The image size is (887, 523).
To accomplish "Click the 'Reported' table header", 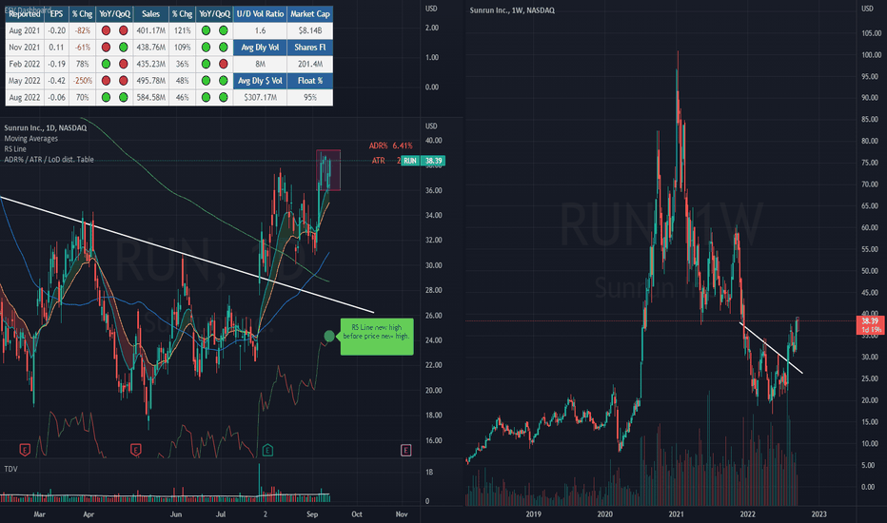I will coord(25,13).
